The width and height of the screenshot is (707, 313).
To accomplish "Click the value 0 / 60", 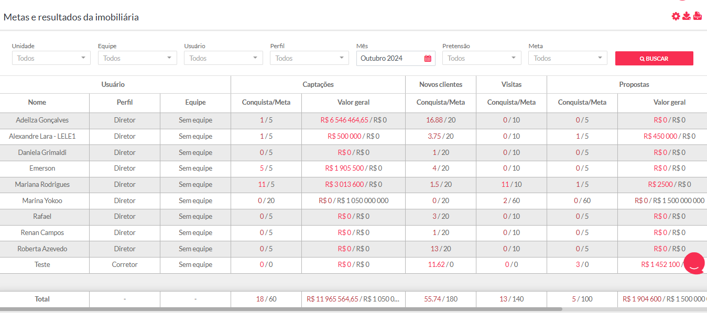I will click(582, 200).
